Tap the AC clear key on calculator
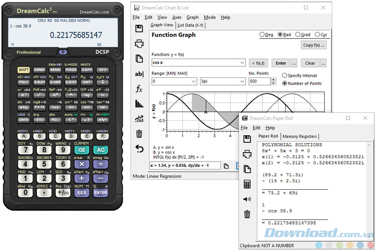 click(x=100, y=150)
